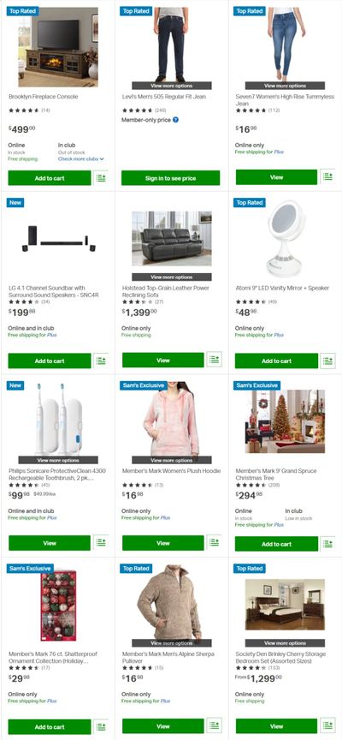Image resolution: width=342 pixels, height=740 pixels.
Task: Click Sign in to see price button
Action: pos(170,178)
